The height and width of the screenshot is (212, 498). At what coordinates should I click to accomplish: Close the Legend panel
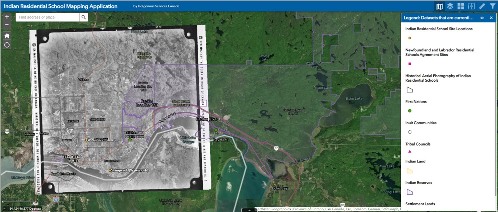tap(491, 18)
